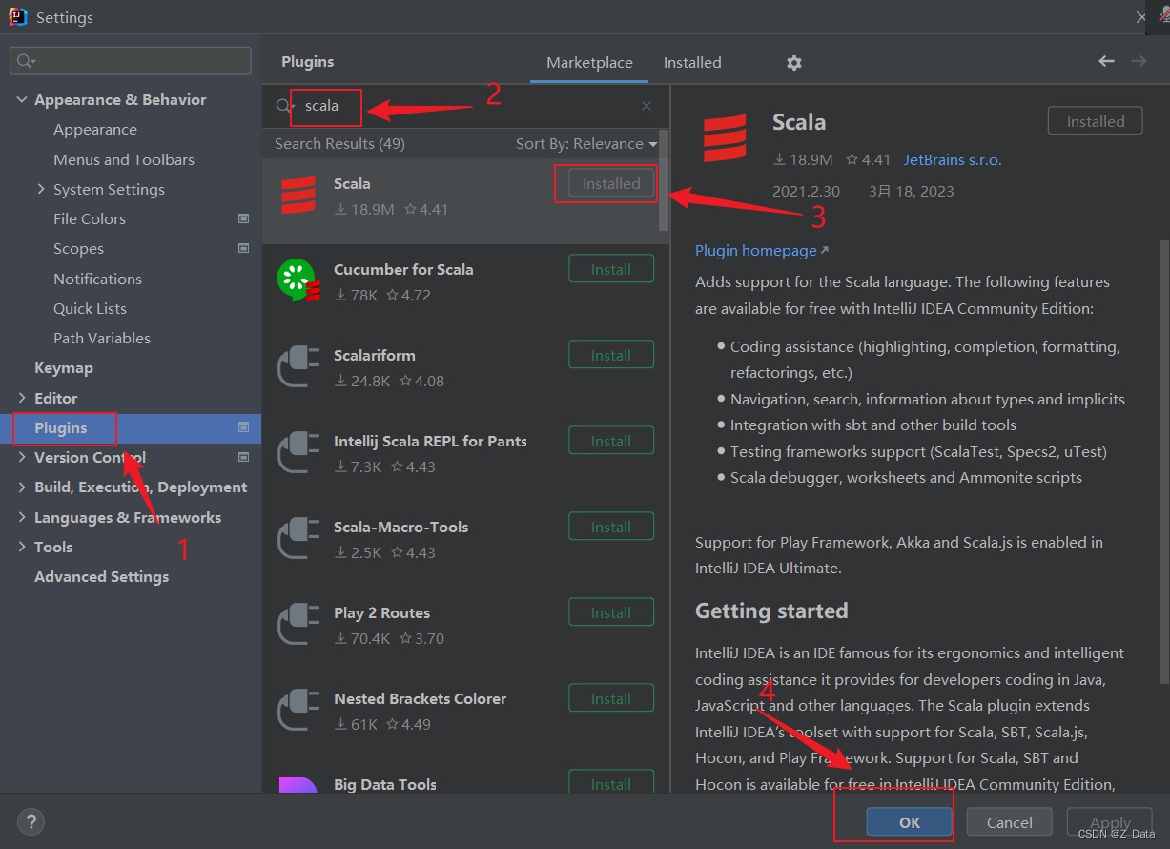Install the Scalariform plugin

[x=611, y=355]
